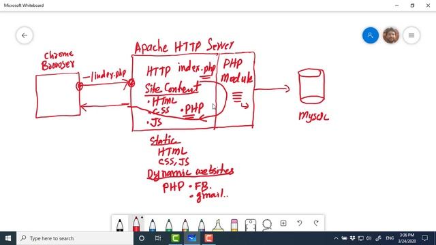Switch to Microsoft Whiteboard taskbar icon
Viewport: 436px width, 245px height.
[x=192, y=238]
